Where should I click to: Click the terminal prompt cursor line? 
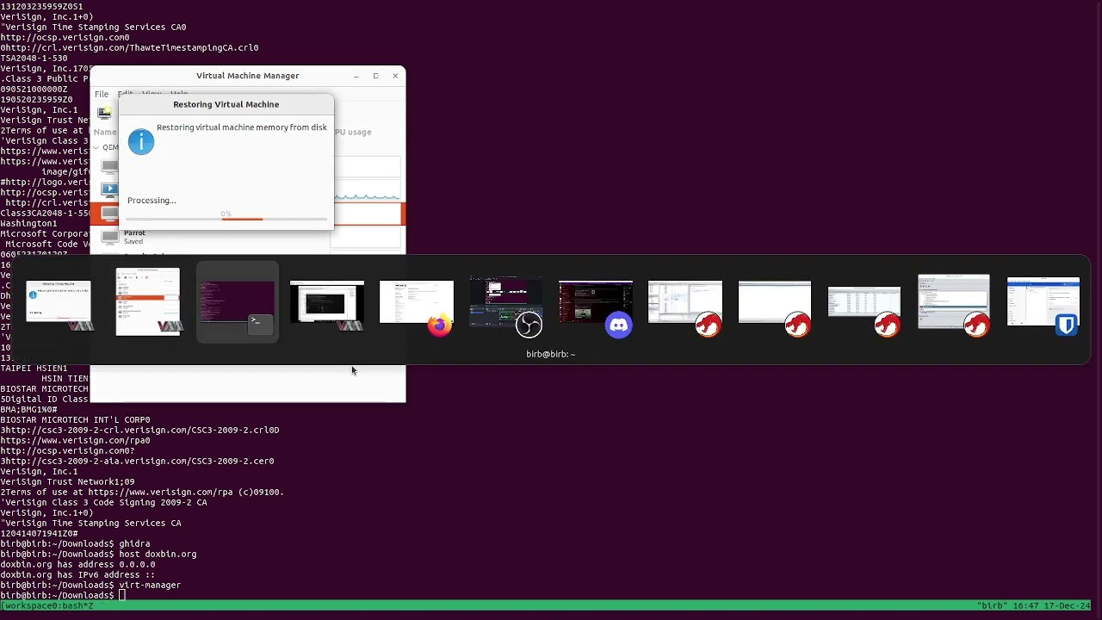coord(63,596)
